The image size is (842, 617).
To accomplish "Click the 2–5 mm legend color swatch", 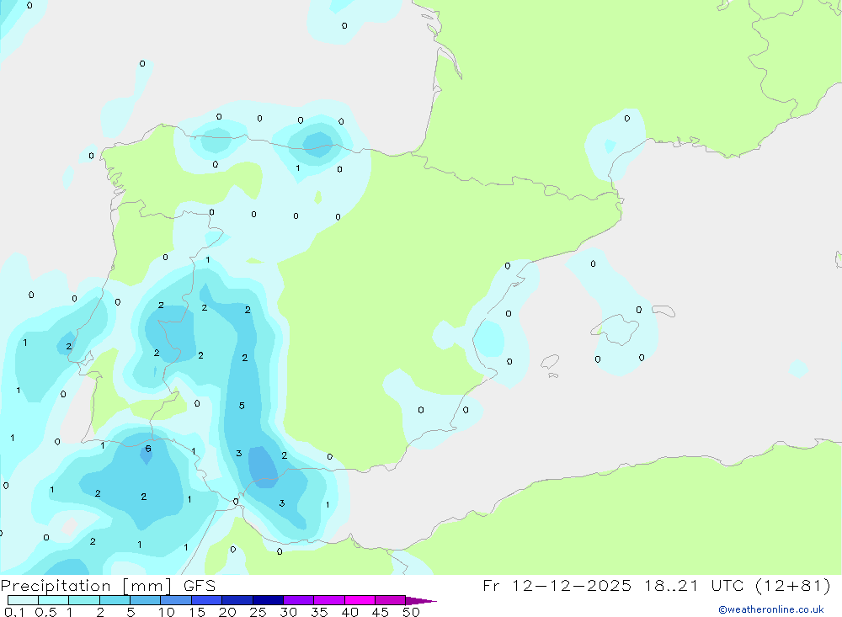I will pyautogui.click(x=115, y=600).
